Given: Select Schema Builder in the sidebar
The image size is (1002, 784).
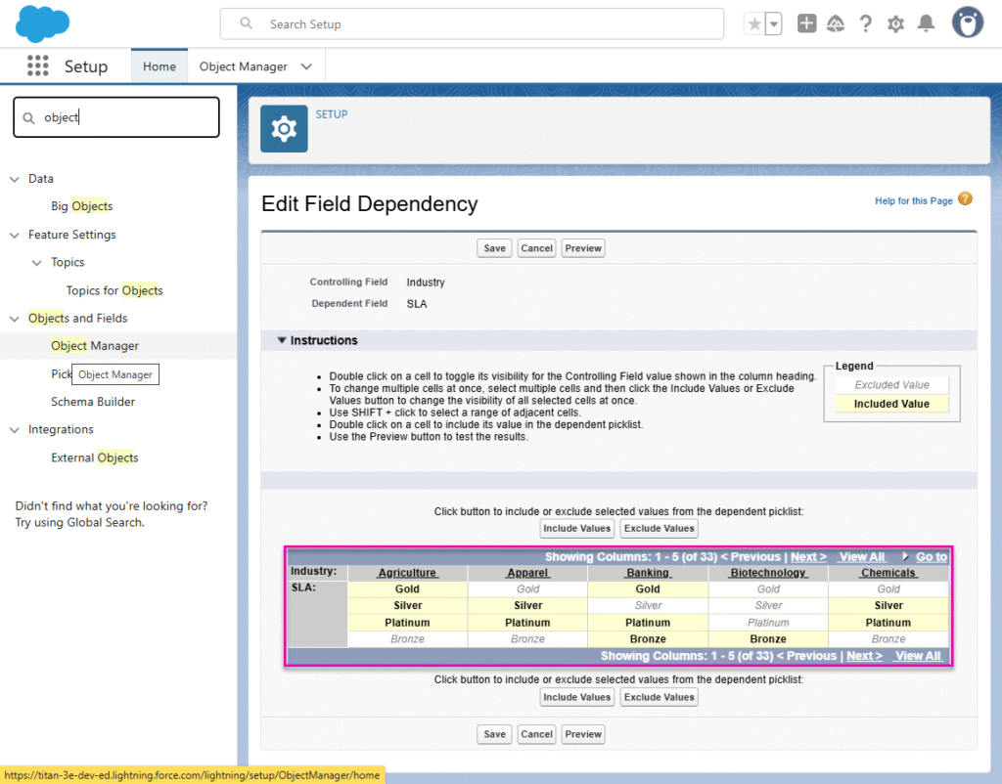Looking at the screenshot, I should pyautogui.click(x=93, y=402).
